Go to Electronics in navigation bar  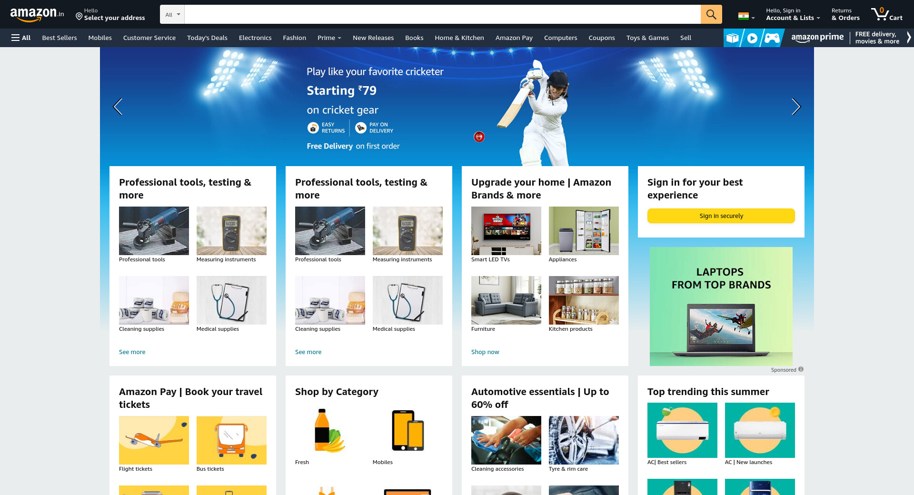pos(255,38)
